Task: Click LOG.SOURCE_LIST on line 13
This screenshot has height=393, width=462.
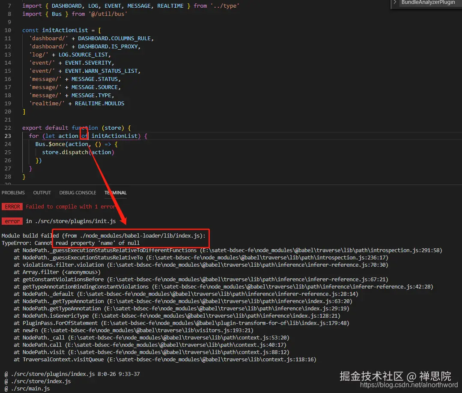Action: click(83, 55)
